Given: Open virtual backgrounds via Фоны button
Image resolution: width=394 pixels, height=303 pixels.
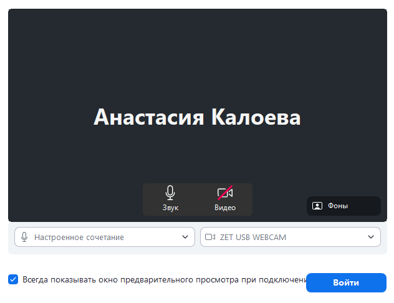Looking at the screenshot, I should (x=344, y=206).
